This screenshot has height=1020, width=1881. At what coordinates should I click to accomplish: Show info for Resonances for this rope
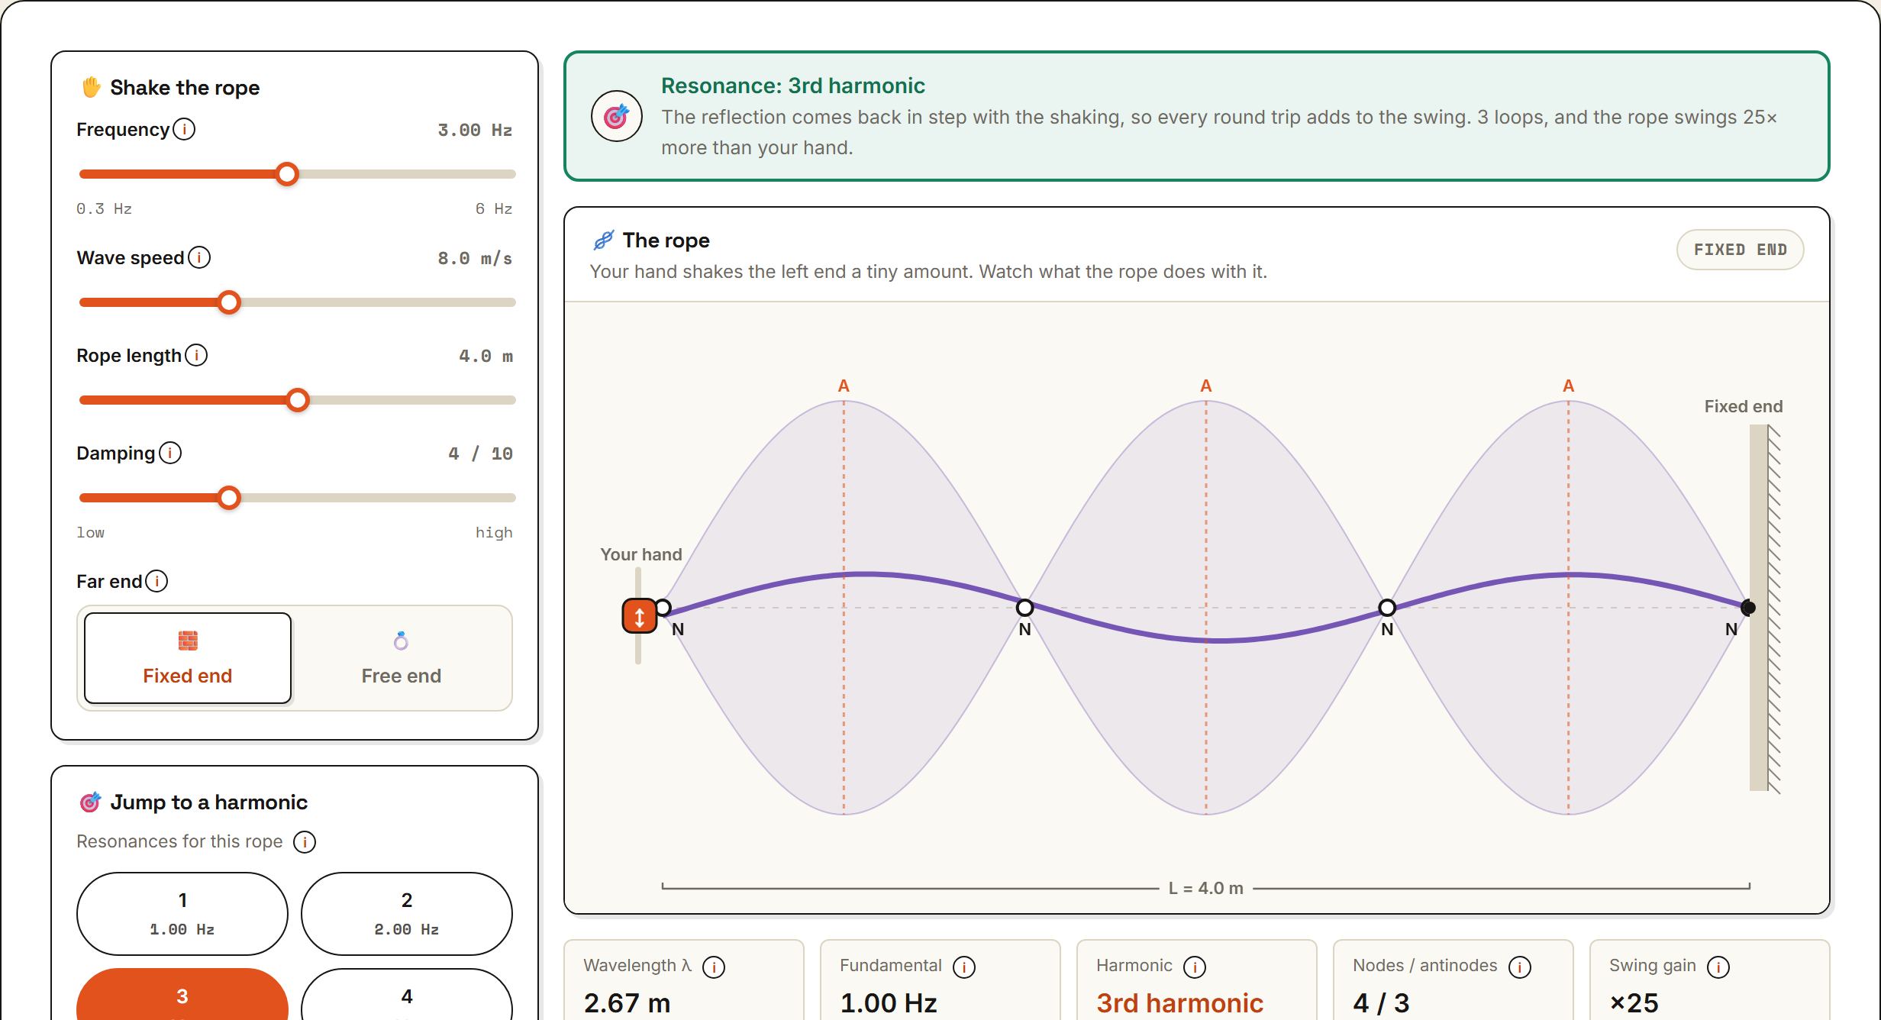tap(305, 842)
